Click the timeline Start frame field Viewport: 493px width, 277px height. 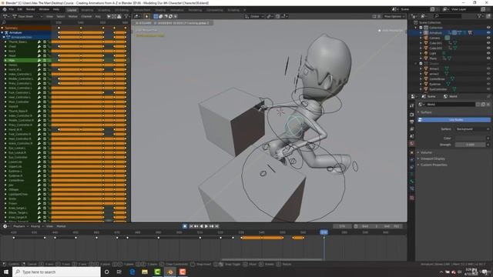pos(370,226)
